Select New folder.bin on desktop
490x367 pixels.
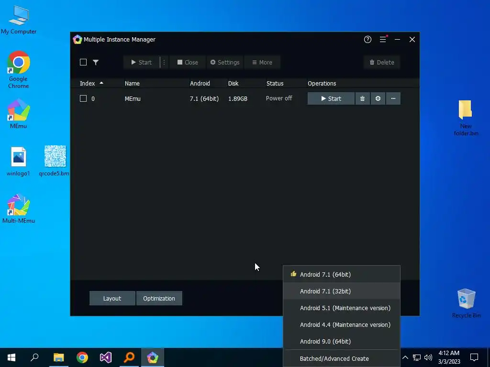pyautogui.click(x=466, y=119)
